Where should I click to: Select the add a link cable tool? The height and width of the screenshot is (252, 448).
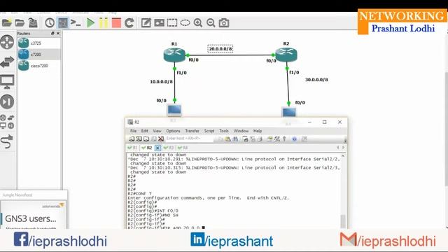point(7,141)
